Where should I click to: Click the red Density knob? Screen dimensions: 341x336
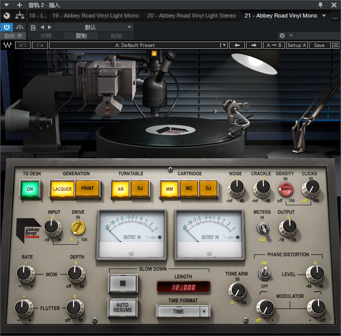286,189
